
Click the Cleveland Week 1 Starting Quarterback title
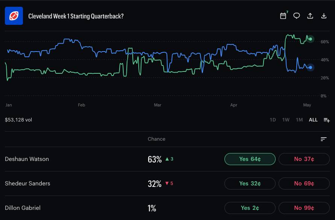pyautogui.click(x=76, y=16)
